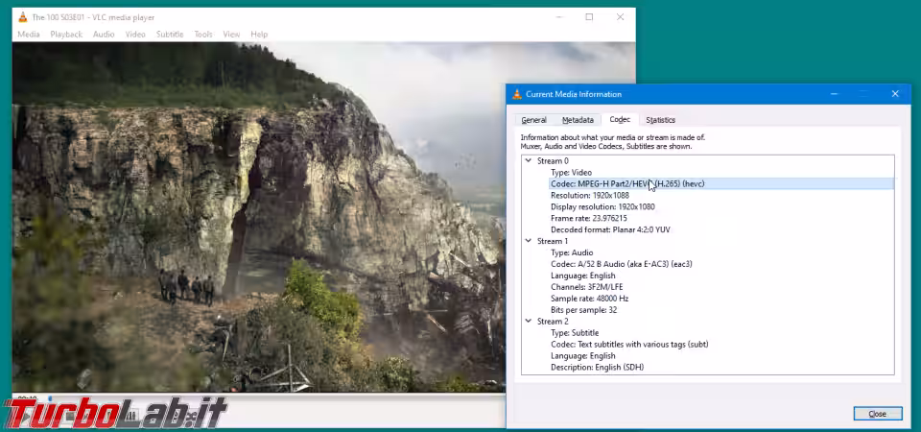Select the 'Frame rate: 23.976215' row
The width and height of the screenshot is (921, 432).
[721, 218]
